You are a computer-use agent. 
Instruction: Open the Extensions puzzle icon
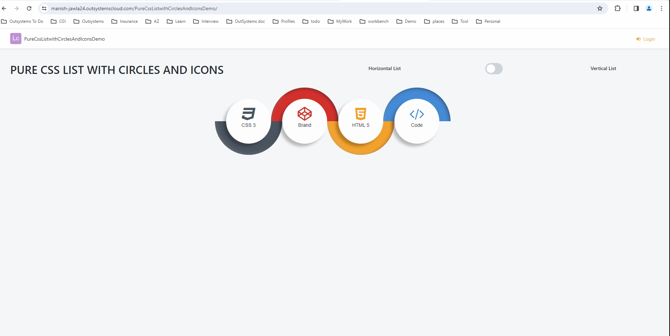click(618, 8)
